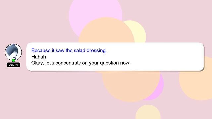Click the blue word "saw"
Viewport: 212px width, 119px height.
[x=60, y=51]
